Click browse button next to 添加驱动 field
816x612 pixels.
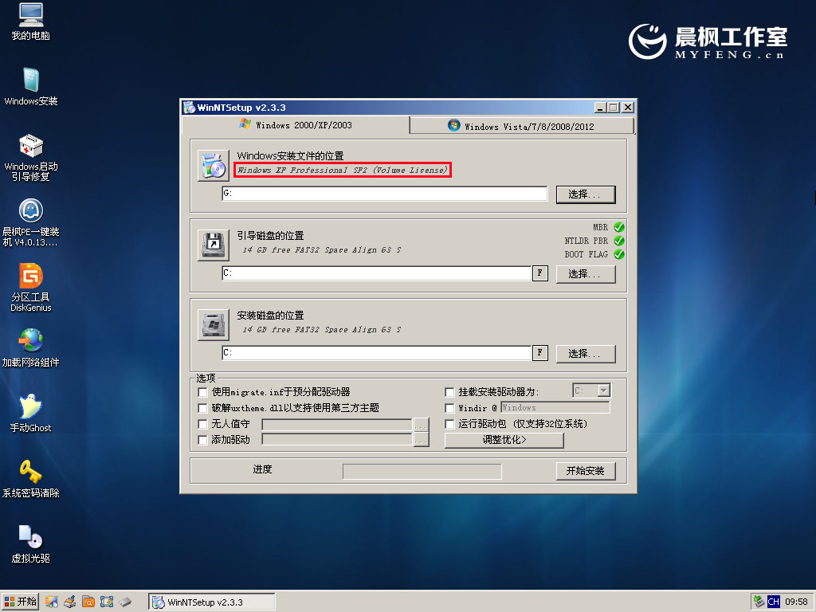pyautogui.click(x=421, y=440)
